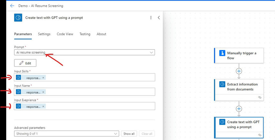Click the Show all button
Viewport: 275px width, 140px height.
click(129, 134)
